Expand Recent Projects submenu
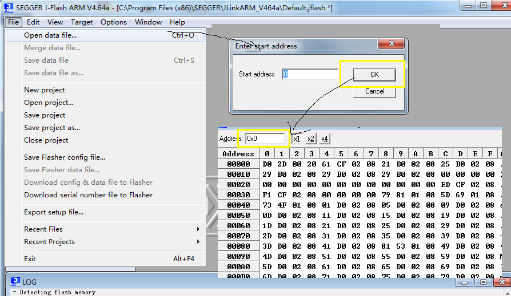 (105, 242)
